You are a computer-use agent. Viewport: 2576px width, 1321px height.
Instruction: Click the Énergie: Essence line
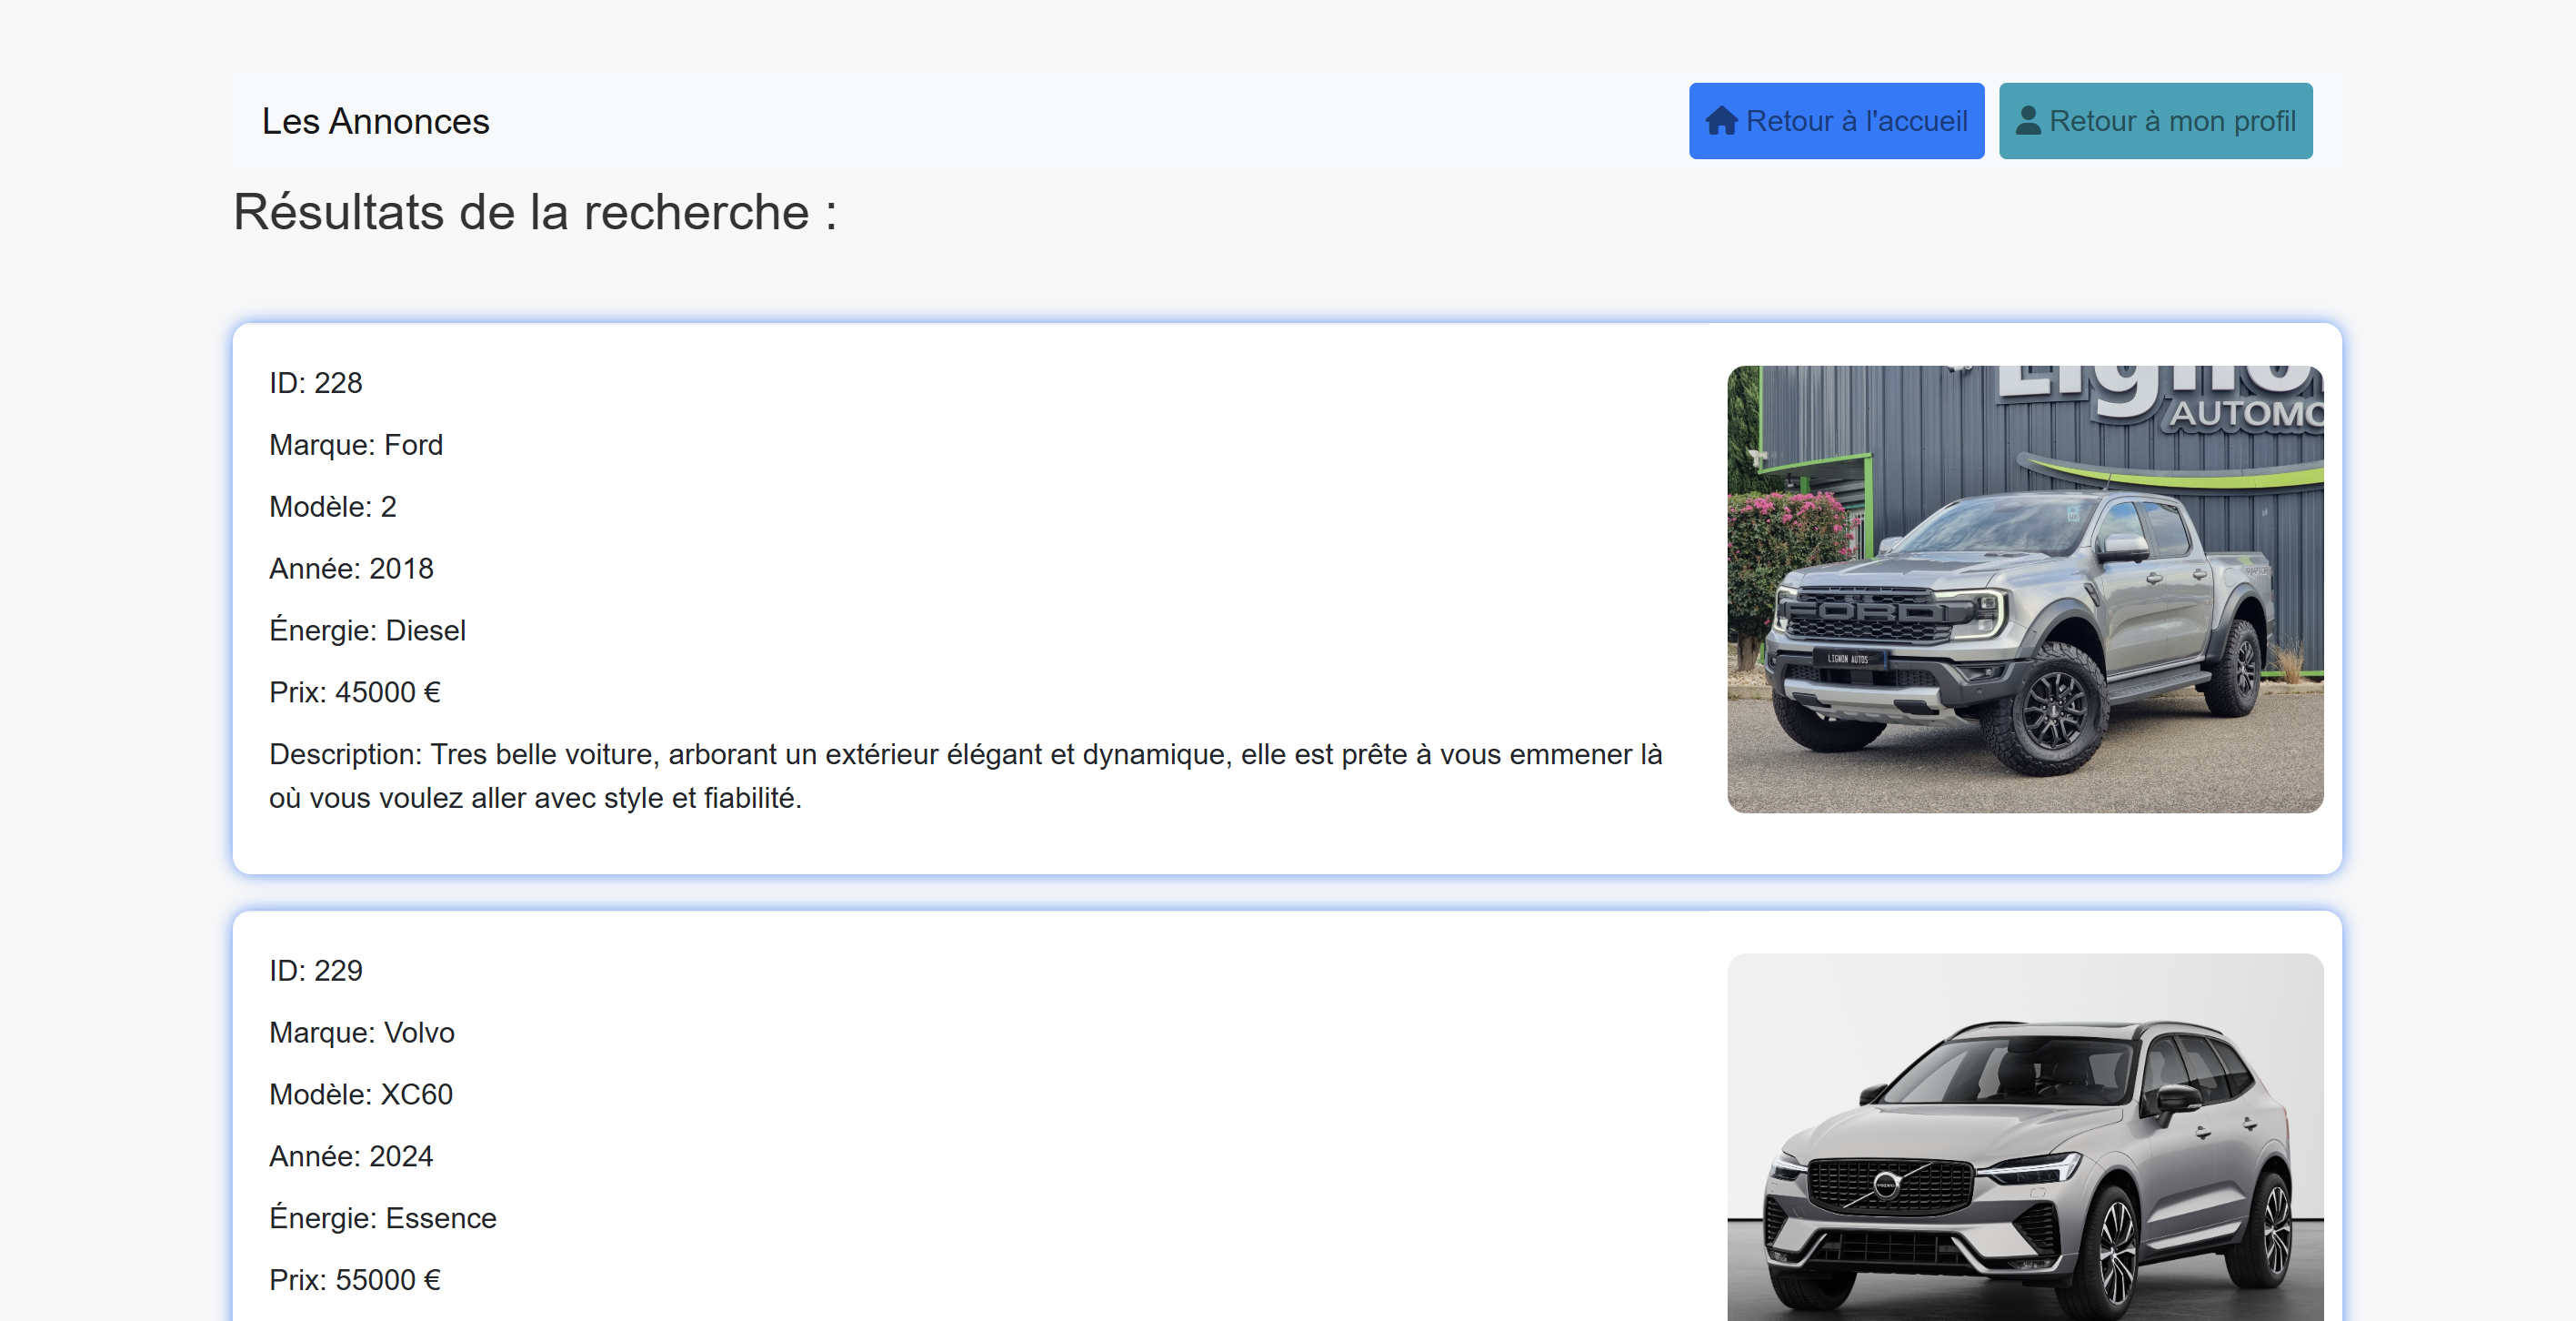click(x=382, y=1218)
